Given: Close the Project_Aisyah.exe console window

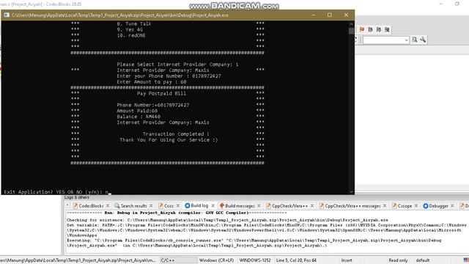Looking at the screenshot, I should (x=346, y=15).
